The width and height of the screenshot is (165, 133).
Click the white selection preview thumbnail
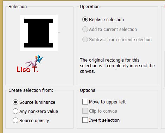tap(39, 33)
